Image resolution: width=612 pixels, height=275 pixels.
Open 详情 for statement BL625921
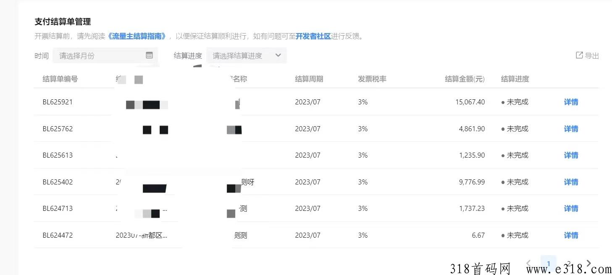[x=571, y=102]
